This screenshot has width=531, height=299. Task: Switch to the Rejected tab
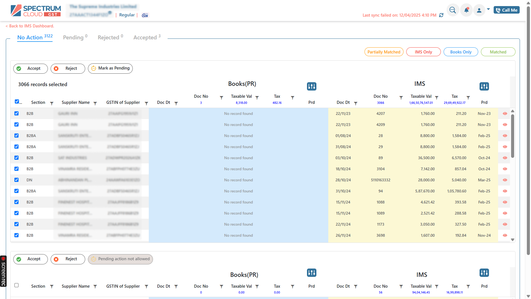point(108,37)
